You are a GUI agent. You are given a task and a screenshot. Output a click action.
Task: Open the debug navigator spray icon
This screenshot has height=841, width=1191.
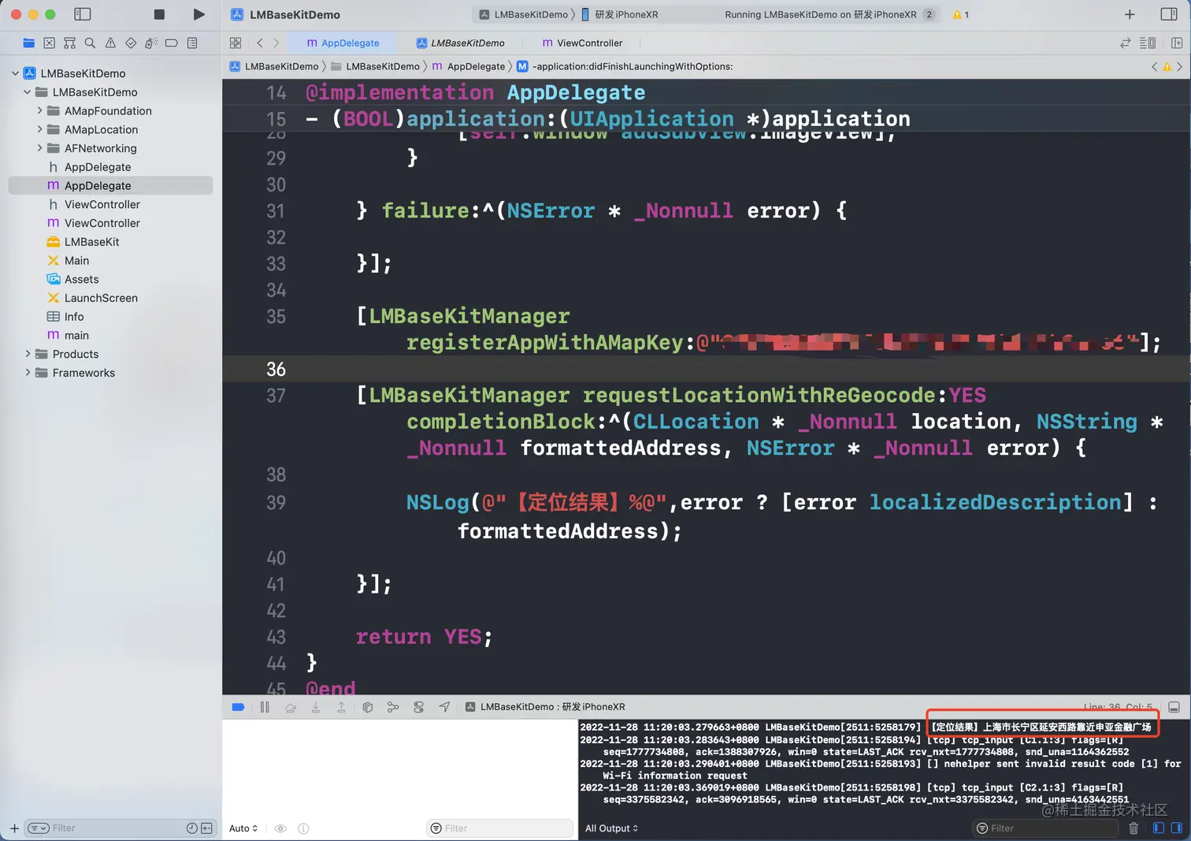click(x=151, y=43)
